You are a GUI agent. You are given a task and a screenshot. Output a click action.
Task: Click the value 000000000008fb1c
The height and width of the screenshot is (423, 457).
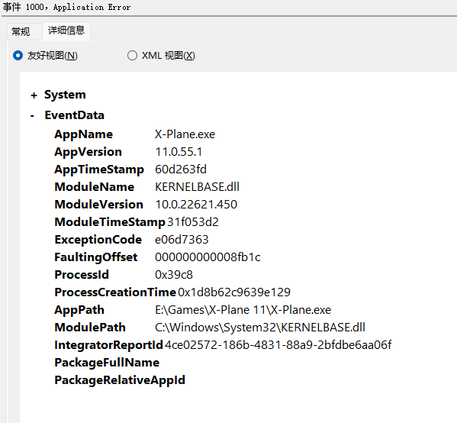(x=208, y=257)
